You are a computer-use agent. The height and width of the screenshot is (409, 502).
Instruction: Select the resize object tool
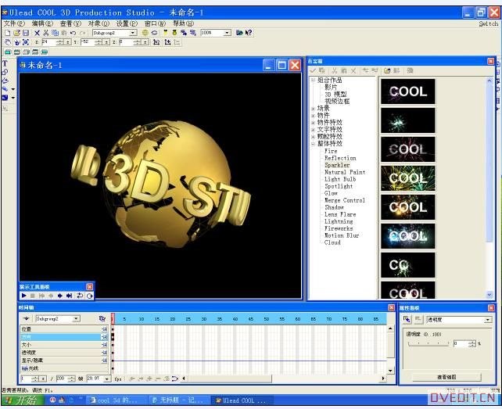click(x=26, y=42)
